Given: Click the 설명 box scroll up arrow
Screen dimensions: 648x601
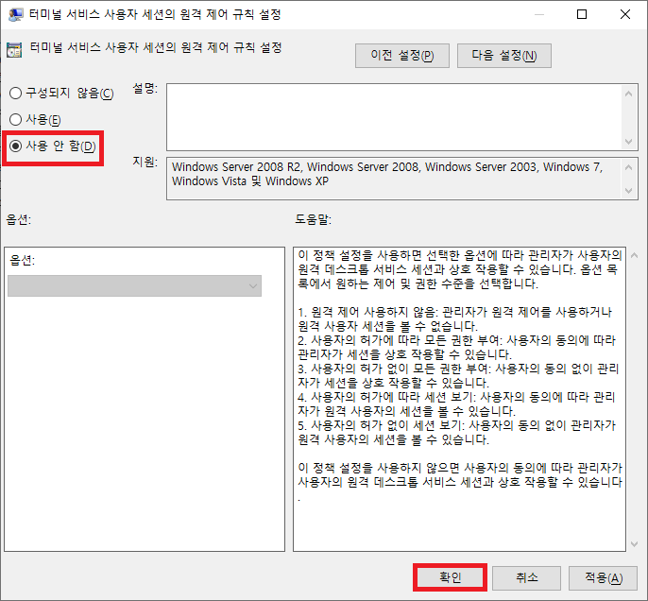Looking at the screenshot, I should [x=630, y=92].
